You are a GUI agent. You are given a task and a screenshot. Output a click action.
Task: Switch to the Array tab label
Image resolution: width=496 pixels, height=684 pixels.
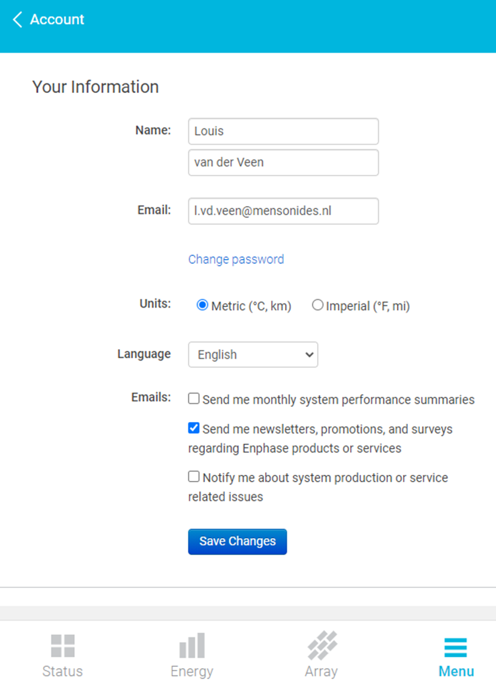pos(322,671)
